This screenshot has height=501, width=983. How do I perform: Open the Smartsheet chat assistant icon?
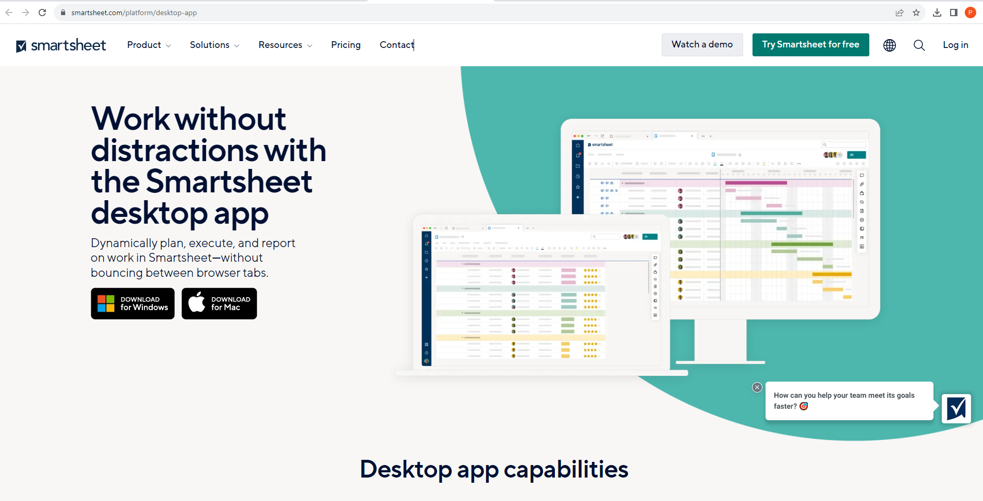click(956, 409)
